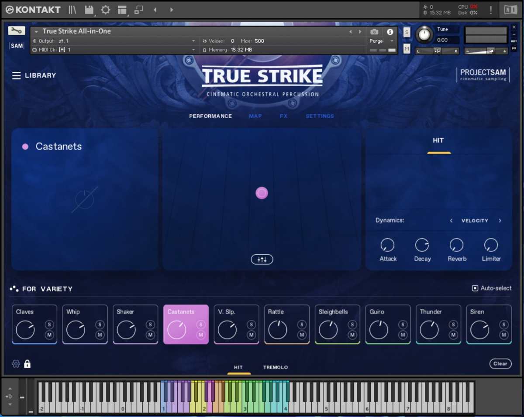This screenshot has height=417, width=524.
Task: Go to previous rack with left arrow
Action: click(155, 10)
